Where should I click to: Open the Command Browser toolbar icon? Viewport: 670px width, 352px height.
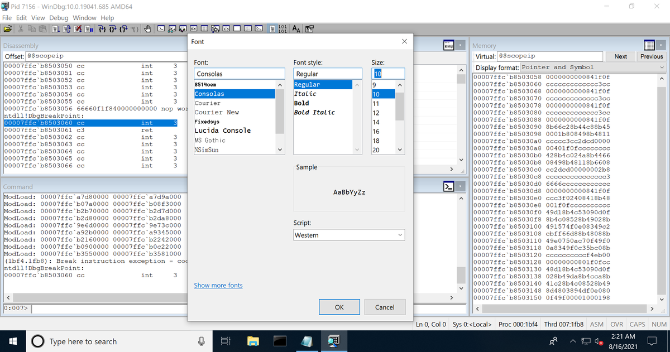pos(259,28)
